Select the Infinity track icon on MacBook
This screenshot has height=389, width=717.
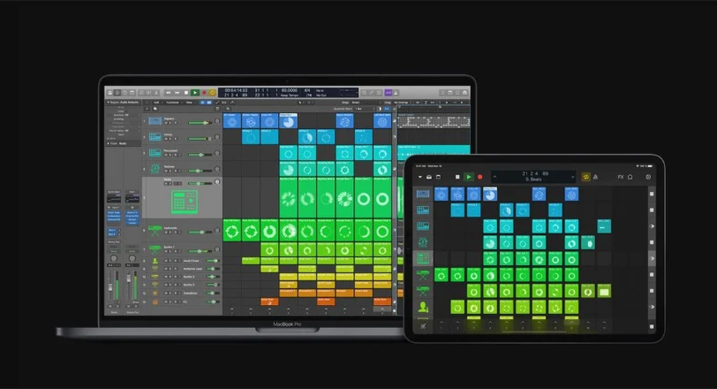coord(155,137)
